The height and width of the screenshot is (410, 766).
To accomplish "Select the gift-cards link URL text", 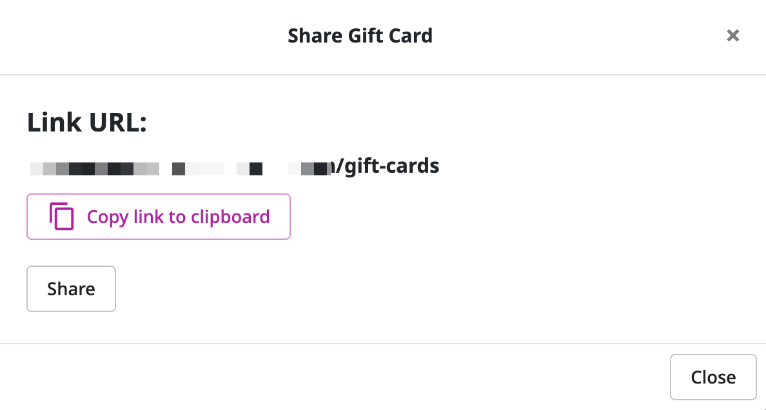I will 234,166.
